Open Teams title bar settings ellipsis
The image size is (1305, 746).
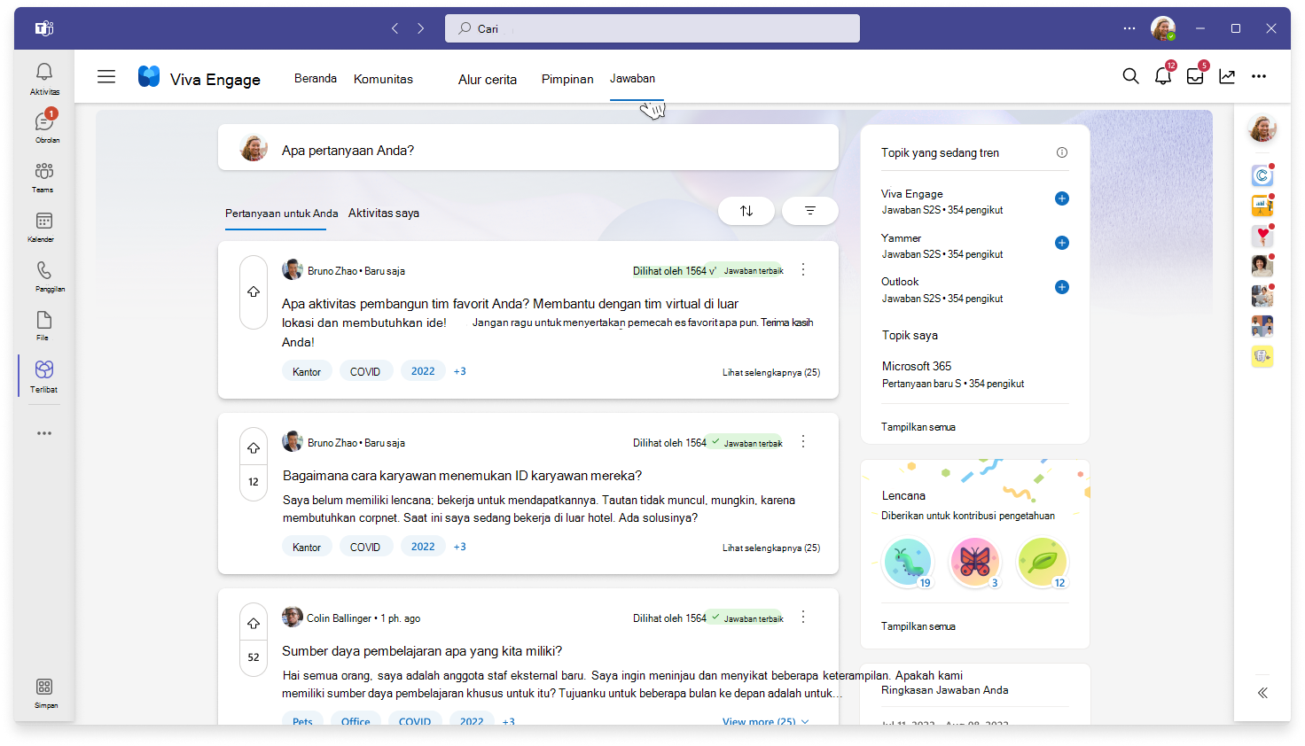(1129, 28)
